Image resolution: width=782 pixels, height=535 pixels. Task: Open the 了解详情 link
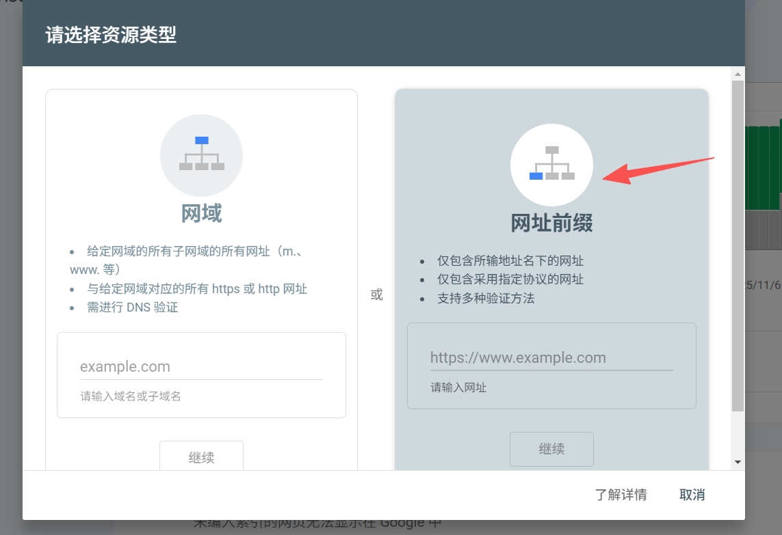click(x=622, y=494)
